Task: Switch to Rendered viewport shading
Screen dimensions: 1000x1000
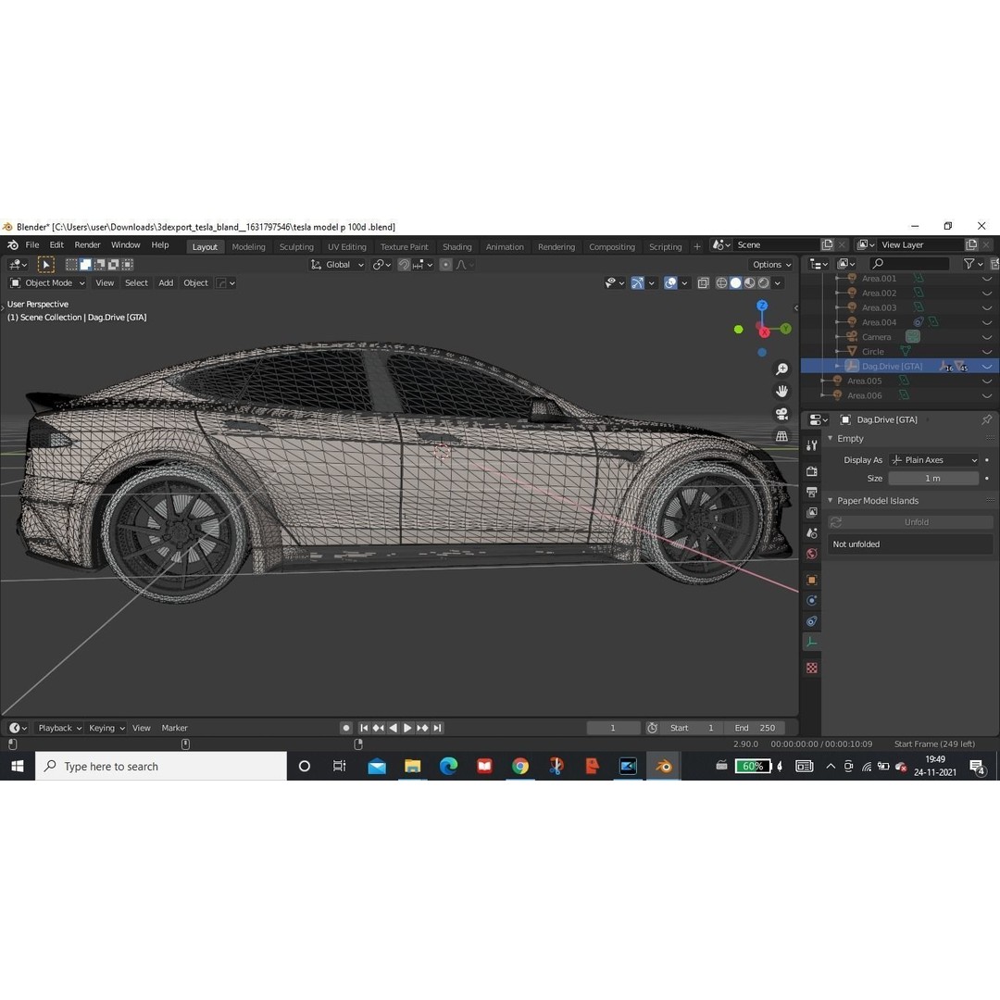Action: click(x=763, y=282)
